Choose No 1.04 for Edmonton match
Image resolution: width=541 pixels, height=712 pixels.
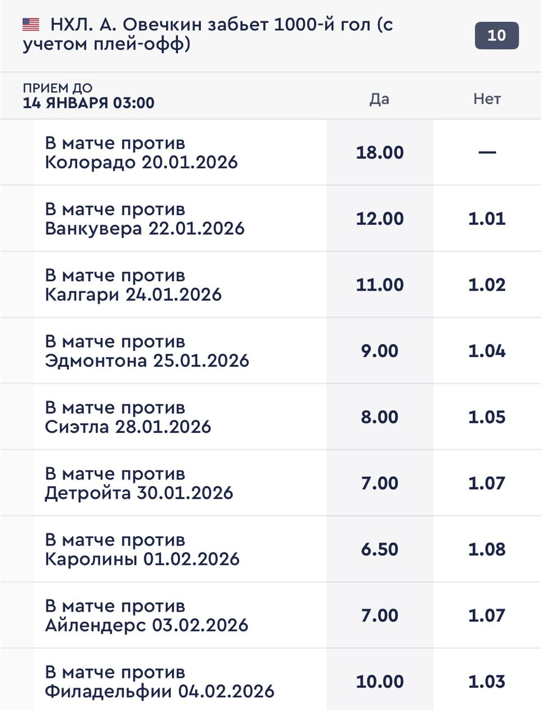click(487, 351)
